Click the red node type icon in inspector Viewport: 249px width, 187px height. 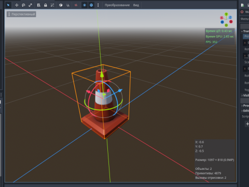[242, 12]
